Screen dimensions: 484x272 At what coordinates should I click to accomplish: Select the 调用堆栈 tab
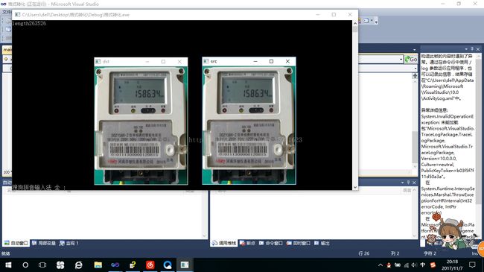[224, 243]
